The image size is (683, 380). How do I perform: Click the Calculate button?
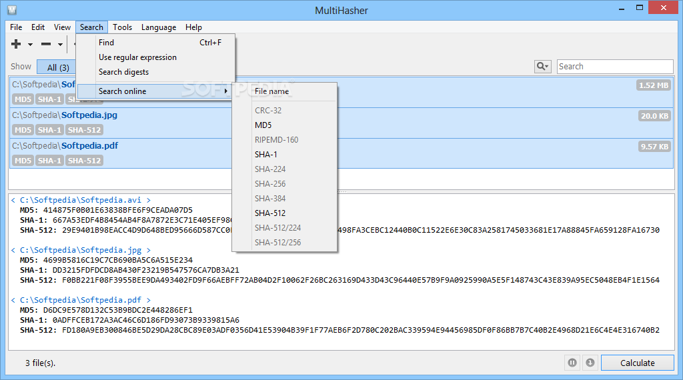(637, 363)
